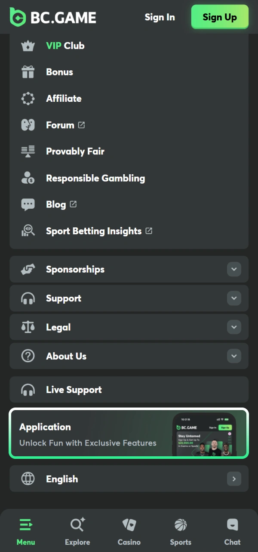Open the Explore tab

77,531
